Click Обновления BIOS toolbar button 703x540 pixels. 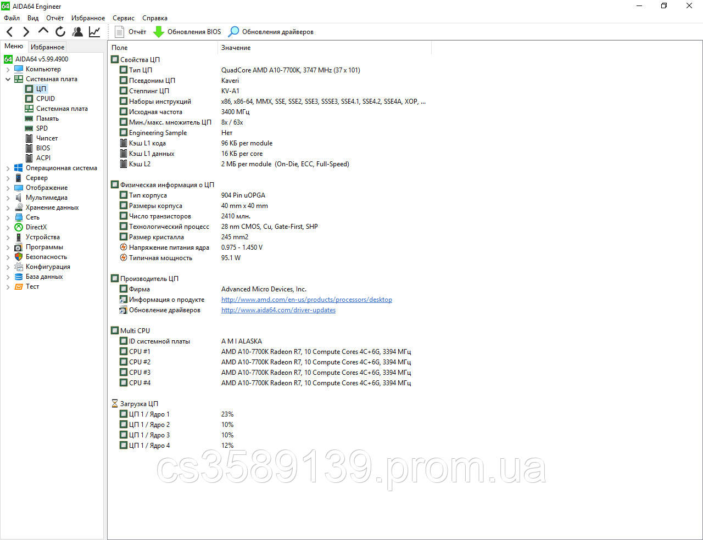[x=187, y=32]
